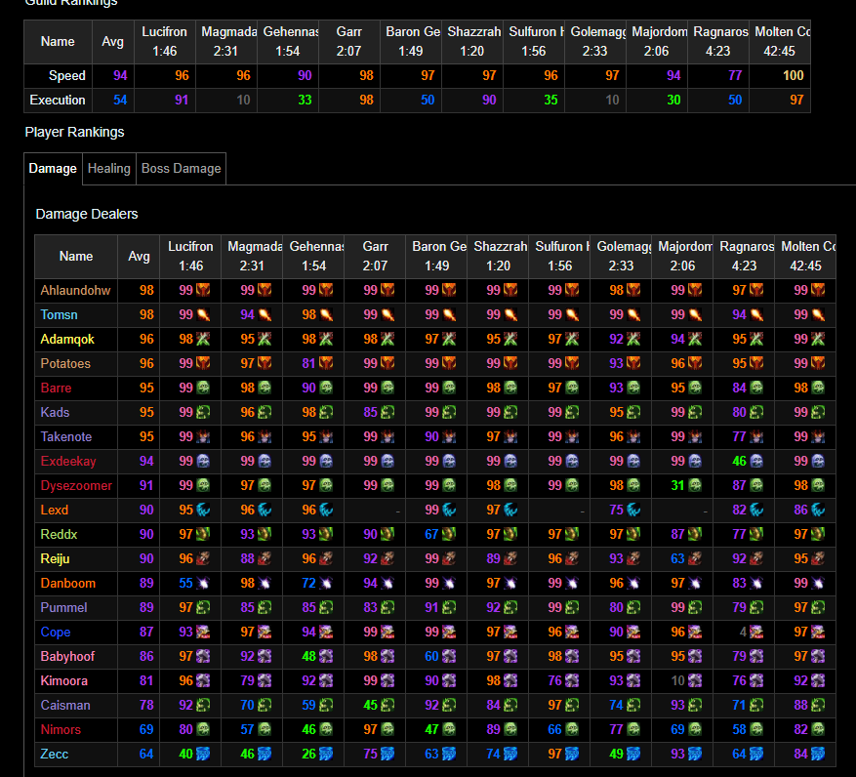Click the Babyhoof player name

tap(67, 656)
